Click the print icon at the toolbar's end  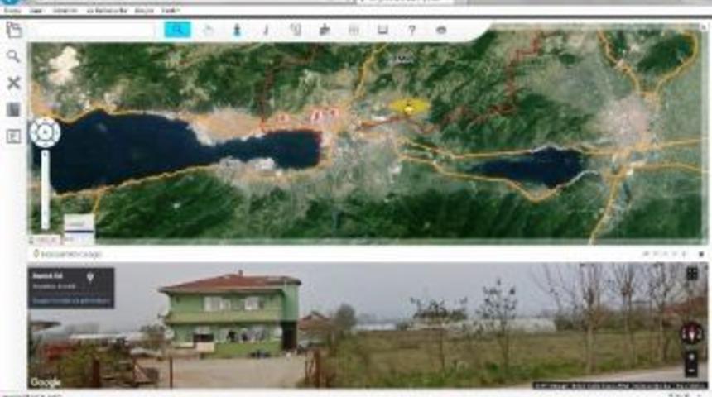tap(441, 31)
